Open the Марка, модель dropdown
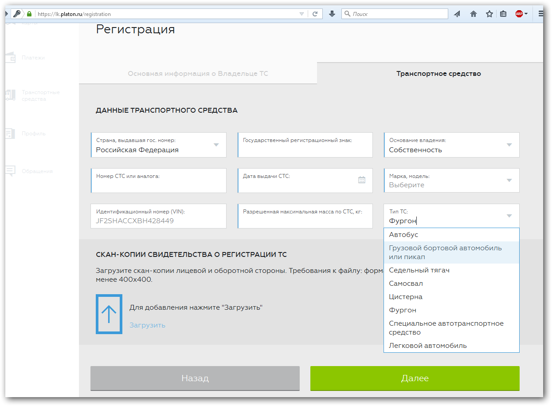552x406 pixels. [509, 180]
